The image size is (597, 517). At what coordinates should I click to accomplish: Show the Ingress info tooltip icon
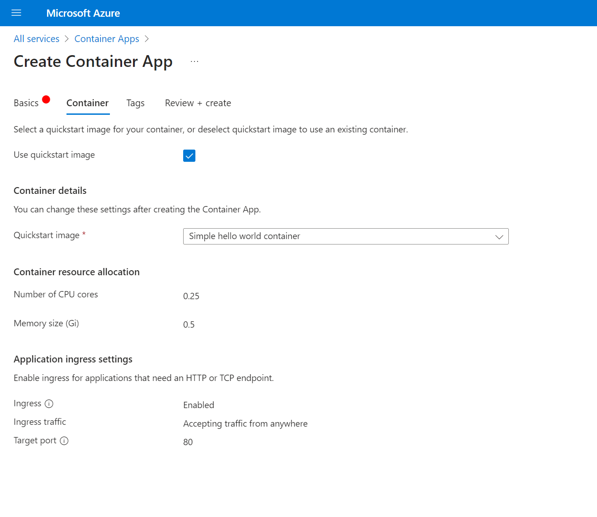click(x=49, y=404)
